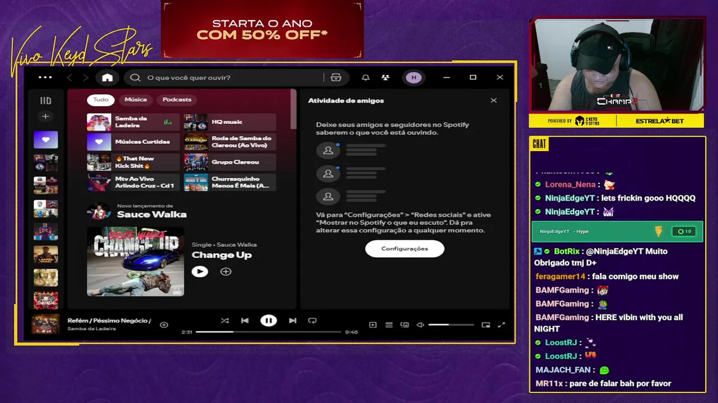Toggle repeat mode
The width and height of the screenshot is (718, 403).
pos(312,321)
